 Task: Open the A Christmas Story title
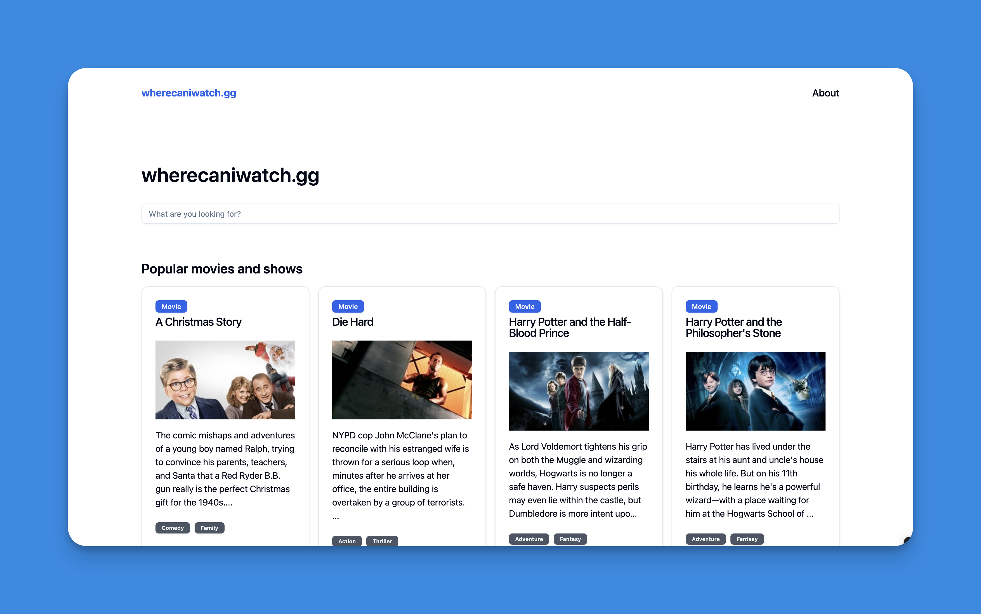tap(198, 322)
